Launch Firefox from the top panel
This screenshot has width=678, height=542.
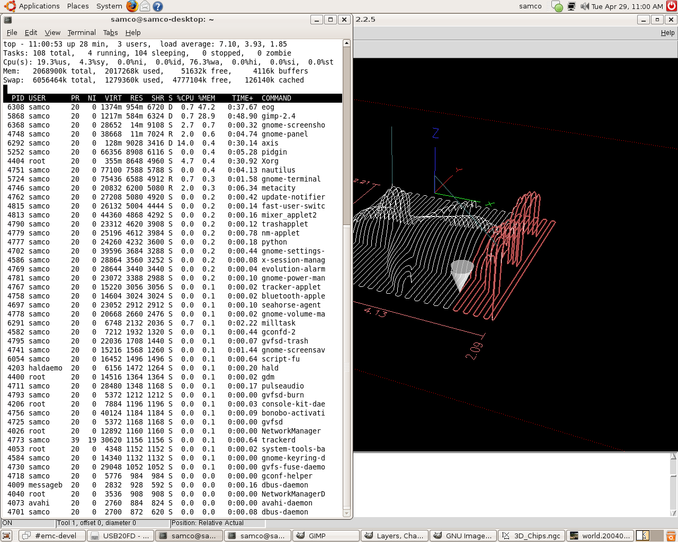[132, 6]
